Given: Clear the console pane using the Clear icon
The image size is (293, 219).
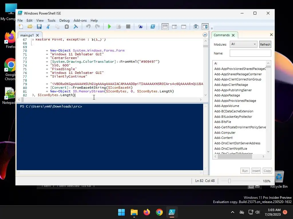Looking at the screenshot, I should coord(76,27).
